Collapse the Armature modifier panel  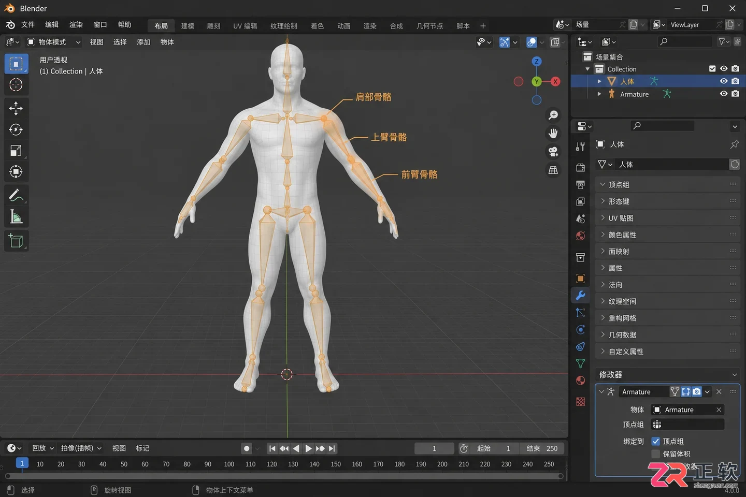coord(601,392)
